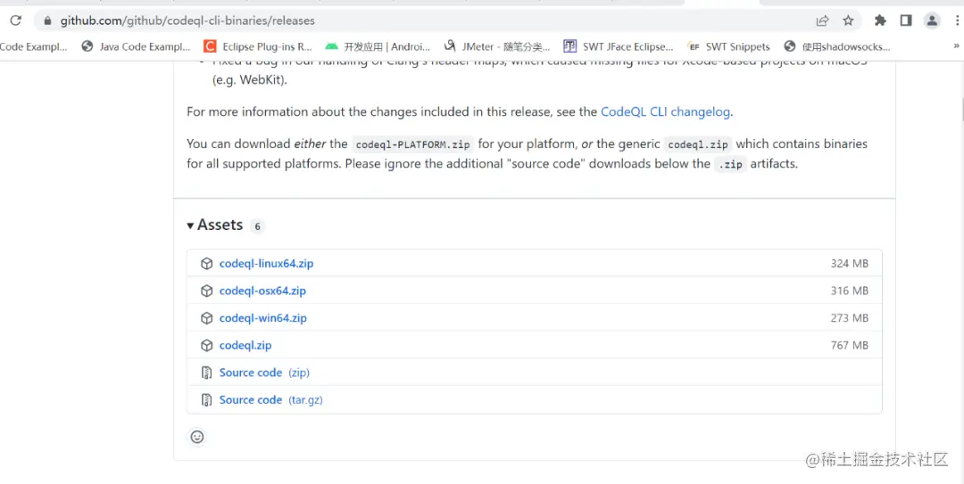964x484 pixels.
Task: Open the JMeter bookmark
Action: click(x=497, y=46)
